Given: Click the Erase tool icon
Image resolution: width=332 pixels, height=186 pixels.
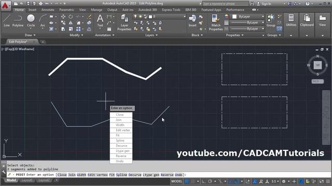Looking at the screenshot, I should 89,17.
